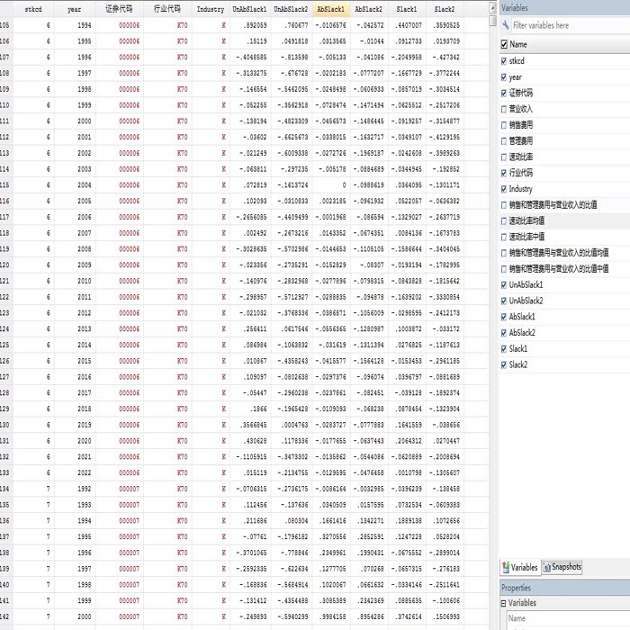Switch to the Variables tab
The width and height of the screenshot is (630, 630).
point(520,567)
